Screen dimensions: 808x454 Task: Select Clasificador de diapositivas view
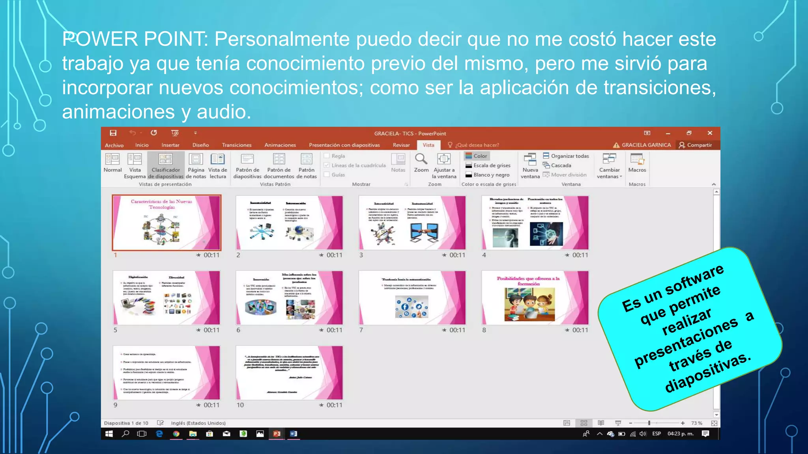[166, 166]
